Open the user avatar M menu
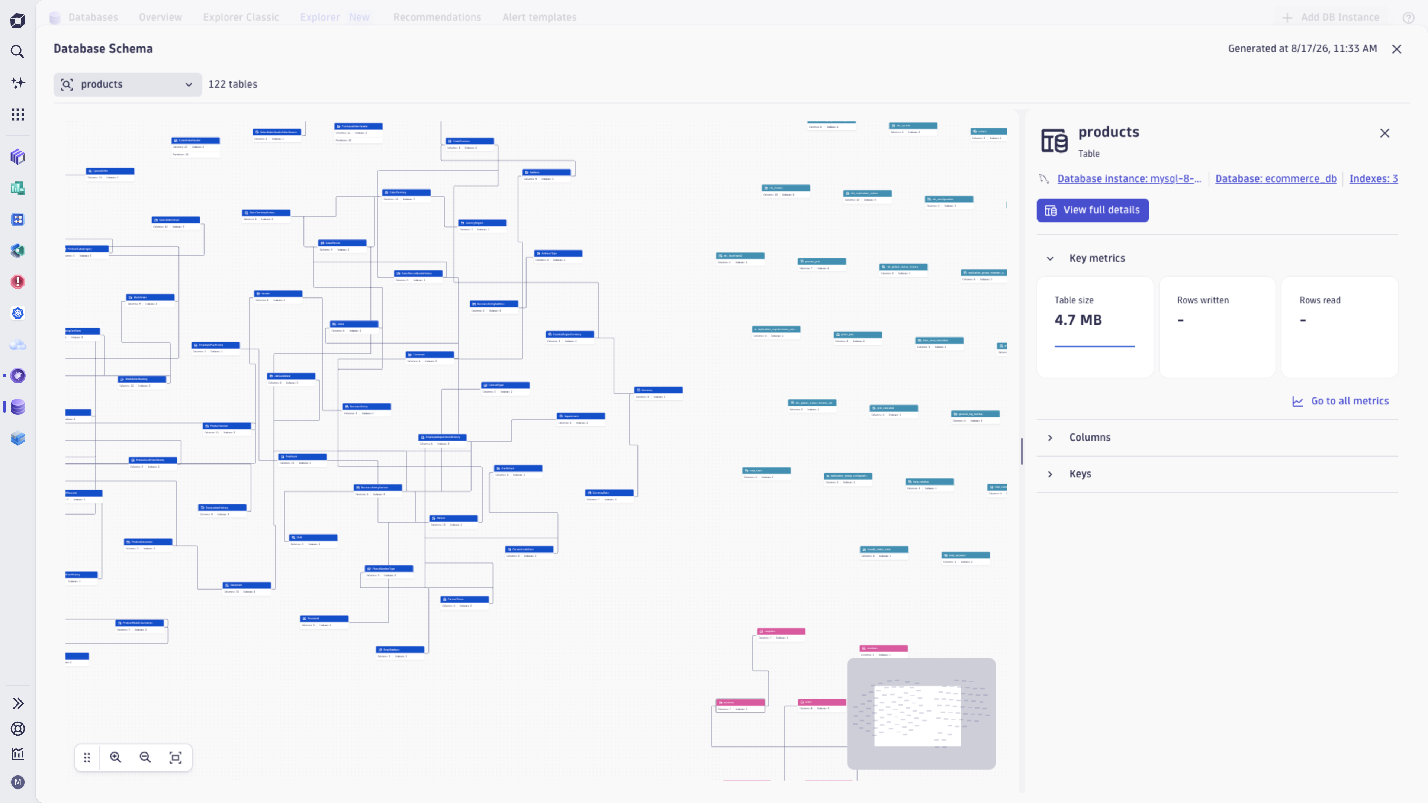 (x=18, y=782)
